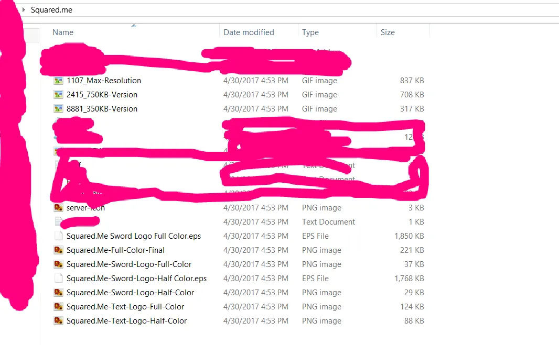The image size is (559, 345).
Task: Click the 124 KB size value
Action: pos(412,307)
